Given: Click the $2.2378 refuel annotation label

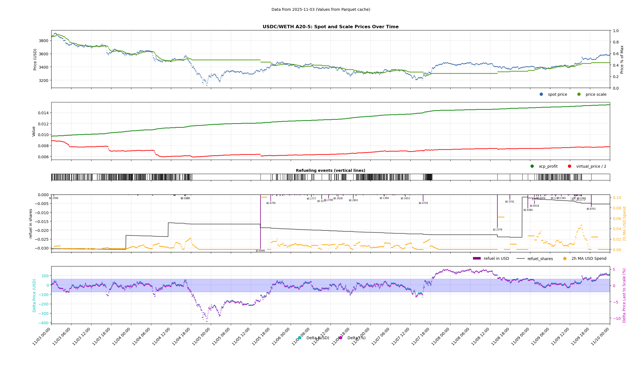Looking at the screenshot, I should coord(497,230).
